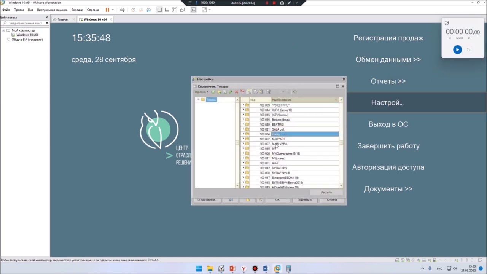Expand the БУЛАЕВИЧ folder row

pos(243,168)
